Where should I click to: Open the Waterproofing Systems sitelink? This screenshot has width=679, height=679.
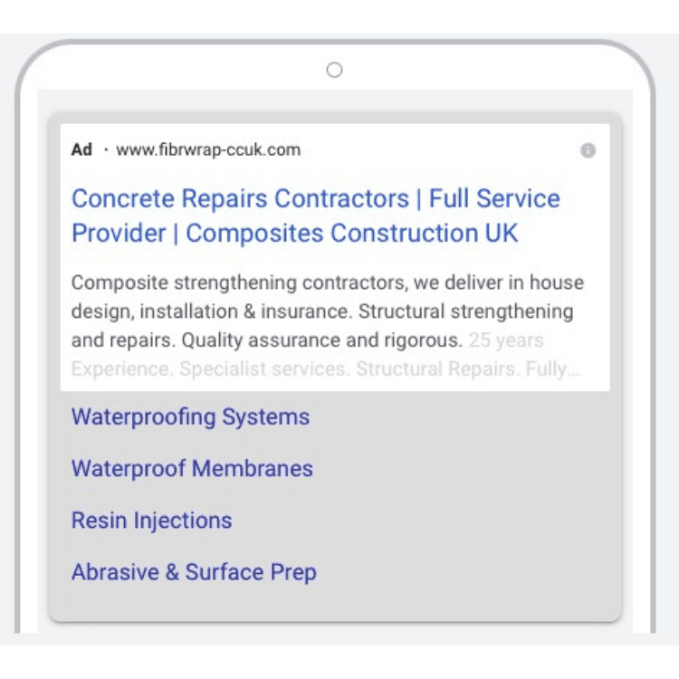pos(190,417)
